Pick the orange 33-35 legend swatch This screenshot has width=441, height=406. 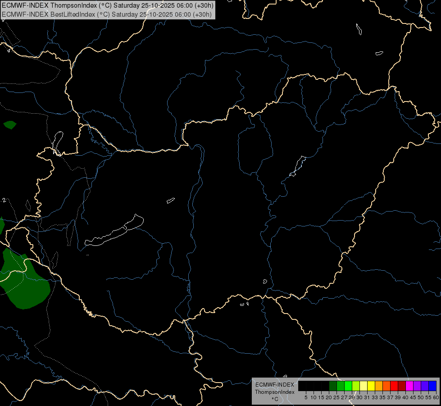[379, 386]
